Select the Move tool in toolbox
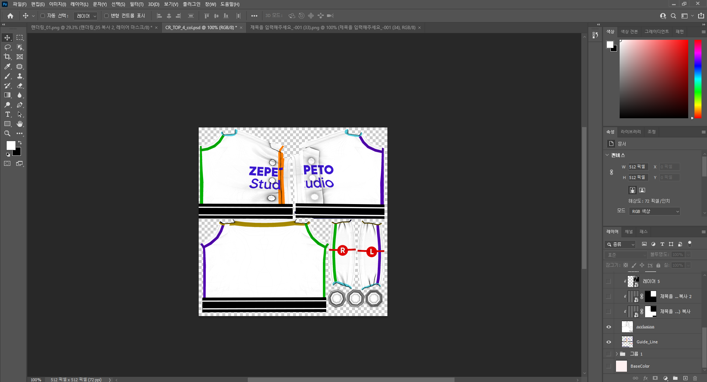This screenshot has height=382, width=707. (7, 38)
